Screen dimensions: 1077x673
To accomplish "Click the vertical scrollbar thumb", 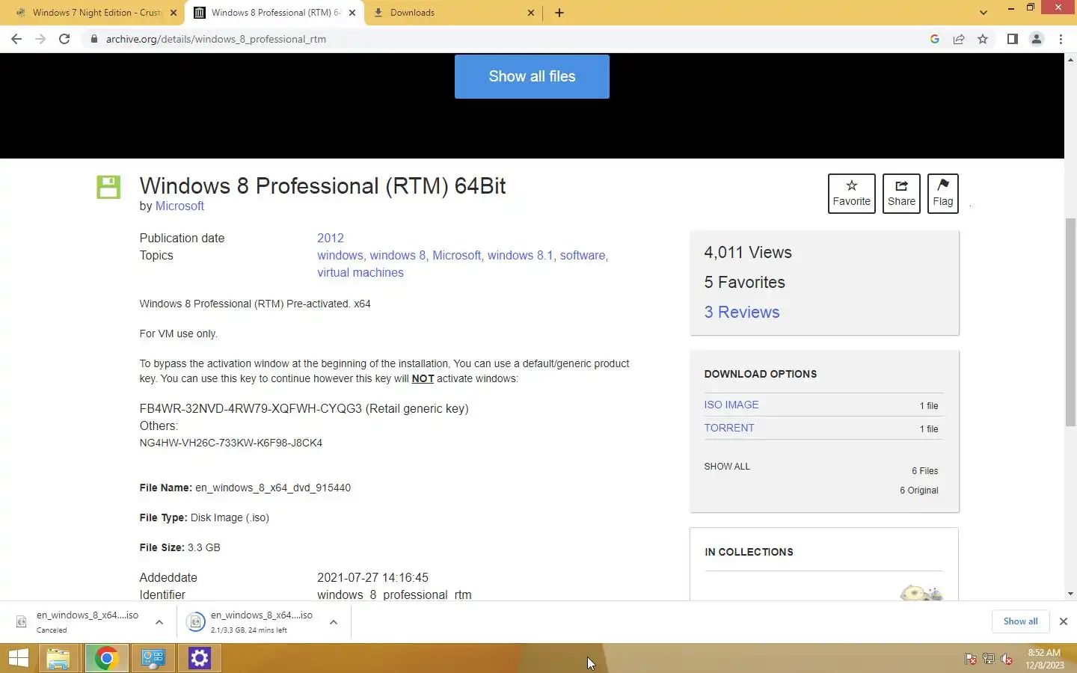I will coord(1070,322).
